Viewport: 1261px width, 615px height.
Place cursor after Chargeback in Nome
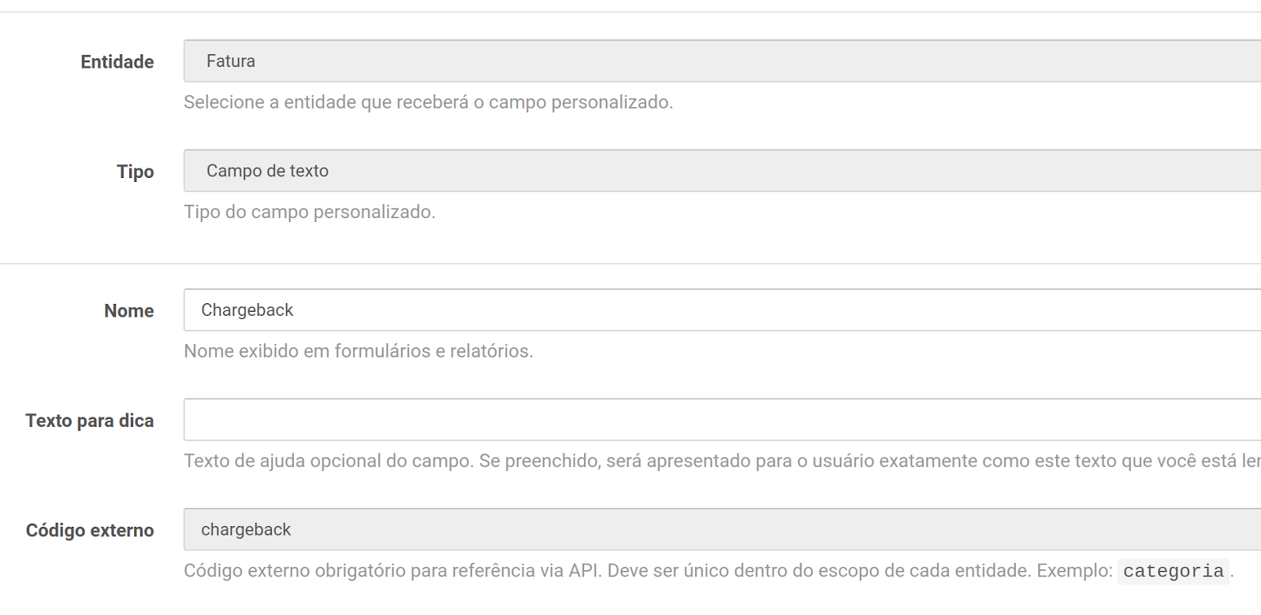(x=295, y=310)
